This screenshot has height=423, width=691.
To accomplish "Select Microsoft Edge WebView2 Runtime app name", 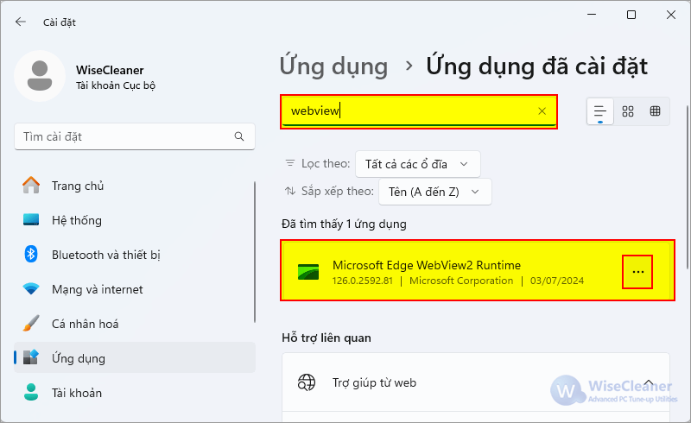I will 427,265.
